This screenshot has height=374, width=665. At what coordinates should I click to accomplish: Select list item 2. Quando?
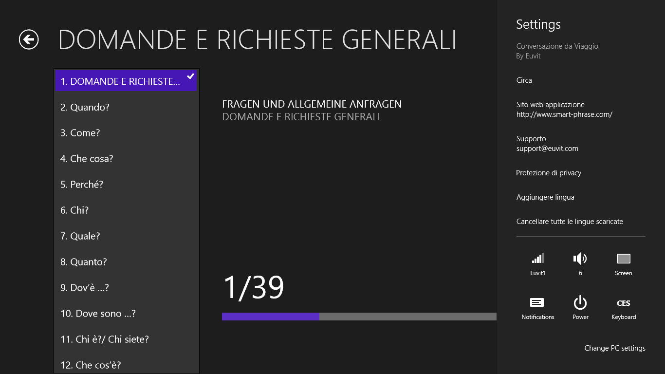click(x=85, y=107)
